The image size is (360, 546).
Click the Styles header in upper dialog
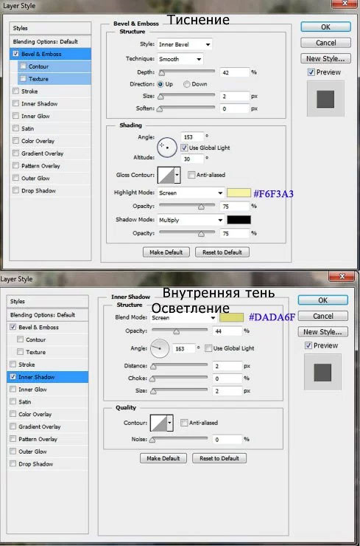(50, 28)
